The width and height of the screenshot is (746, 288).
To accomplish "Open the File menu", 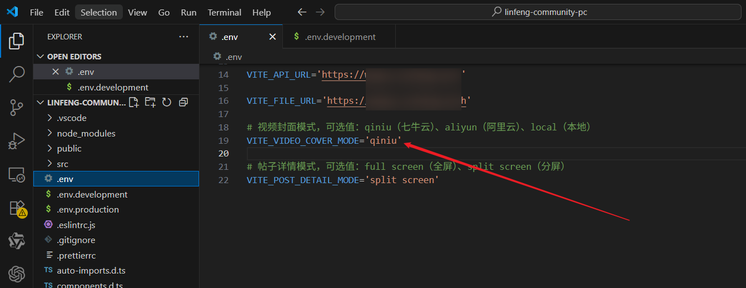I will [x=36, y=12].
